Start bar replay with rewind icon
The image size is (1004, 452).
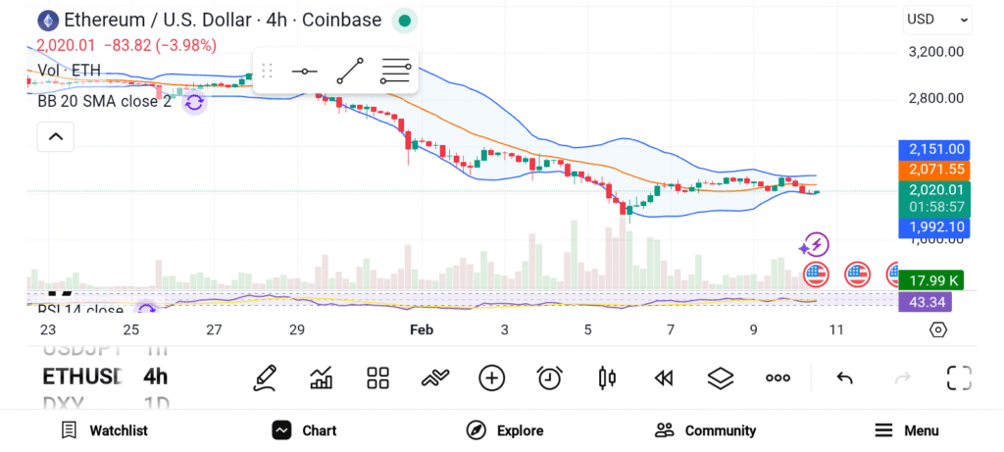[664, 377]
